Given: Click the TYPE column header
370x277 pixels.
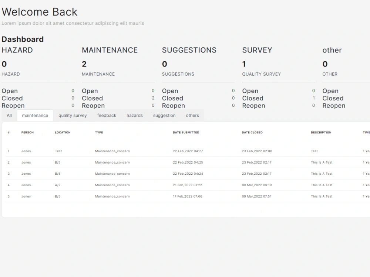Looking at the screenshot, I should tap(99, 132).
